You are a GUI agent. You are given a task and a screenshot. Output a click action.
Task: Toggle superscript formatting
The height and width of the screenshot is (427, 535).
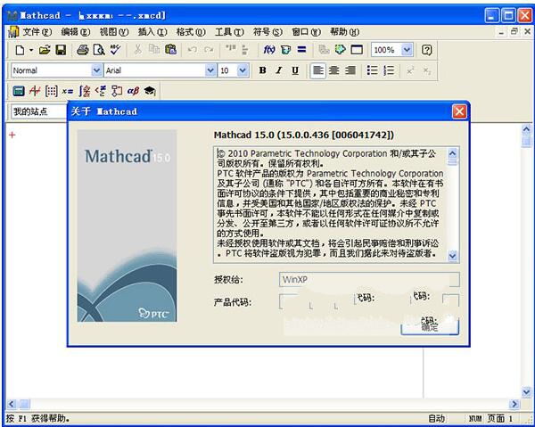(410, 70)
